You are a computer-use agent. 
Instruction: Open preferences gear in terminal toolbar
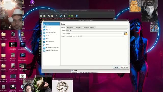coord(64,16)
